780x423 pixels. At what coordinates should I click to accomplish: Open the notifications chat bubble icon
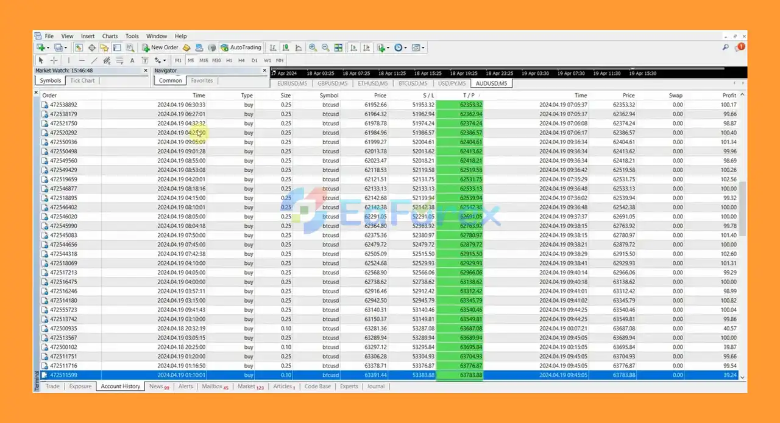pyautogui.click(x=740, y=47)
